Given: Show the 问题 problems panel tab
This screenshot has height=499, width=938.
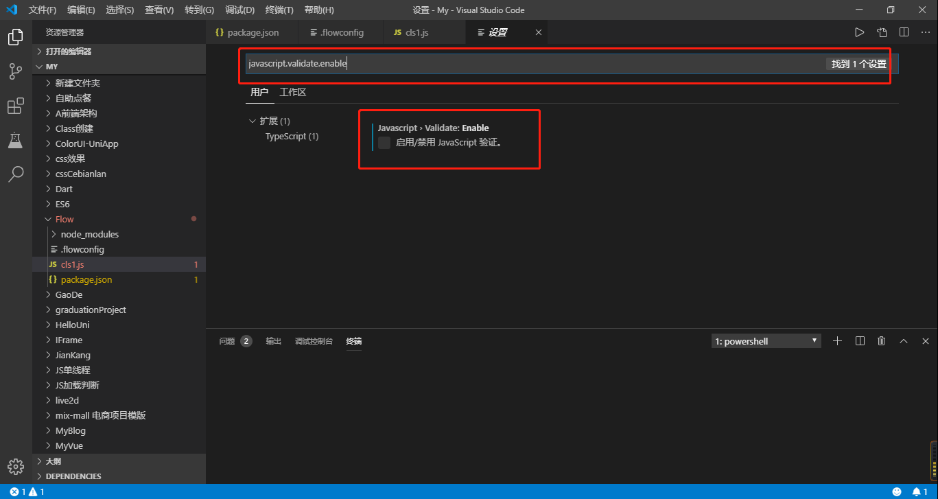Looking at the screenshot, I should click(x=235, y=341).
